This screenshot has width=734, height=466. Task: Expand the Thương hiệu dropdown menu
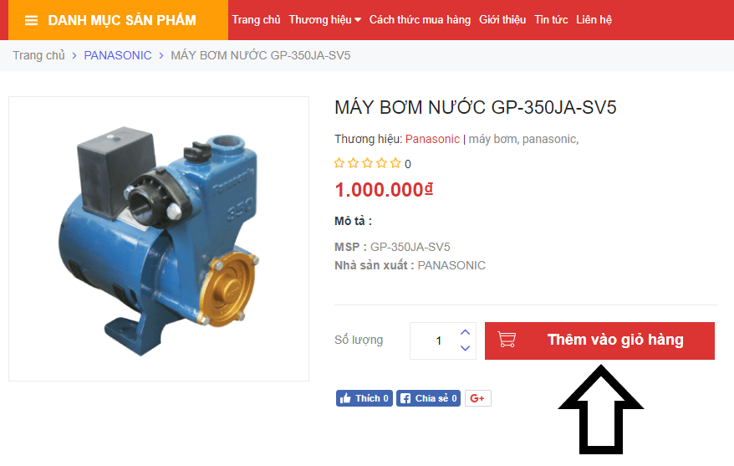click(324, 20)
